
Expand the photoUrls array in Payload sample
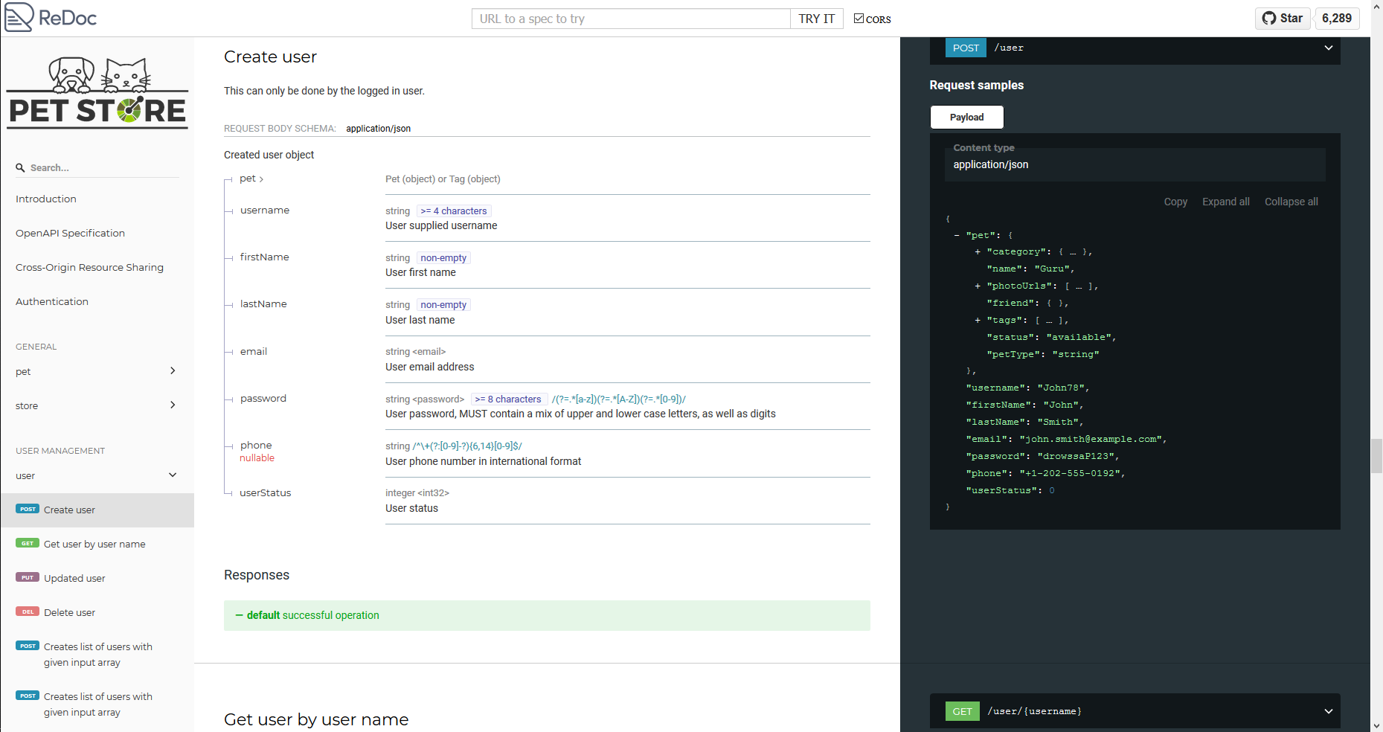[978, 286]
